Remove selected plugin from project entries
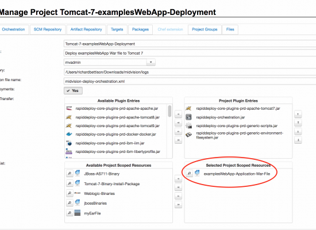 pyautogui.click(x=178, y=132)
